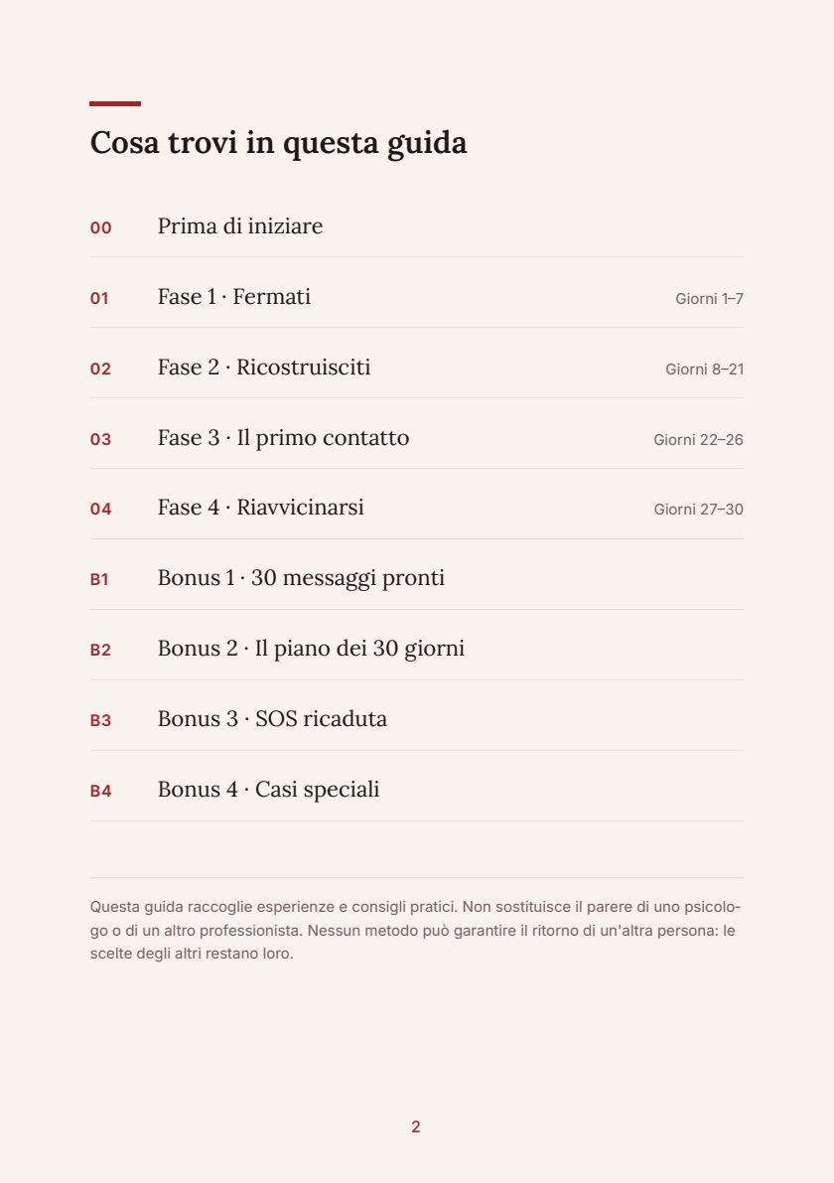
Task: Click the 'Giorni 1–7' day range
Action: (x=710, y=299)
